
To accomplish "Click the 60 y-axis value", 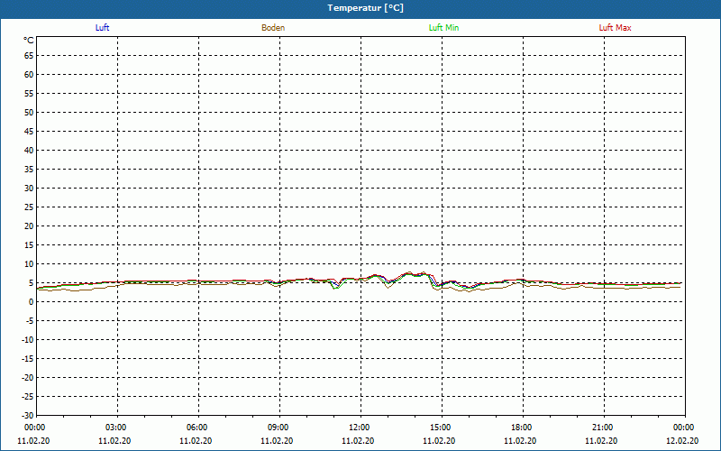I will click(x=29, y=75).
